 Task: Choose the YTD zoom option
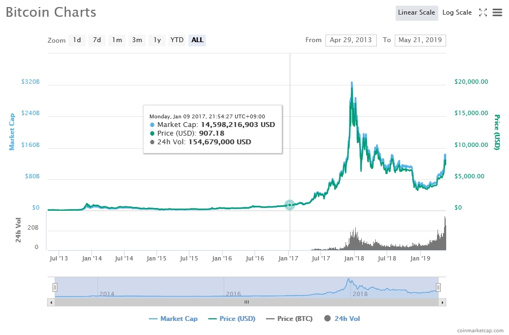[x=177, y=40]
